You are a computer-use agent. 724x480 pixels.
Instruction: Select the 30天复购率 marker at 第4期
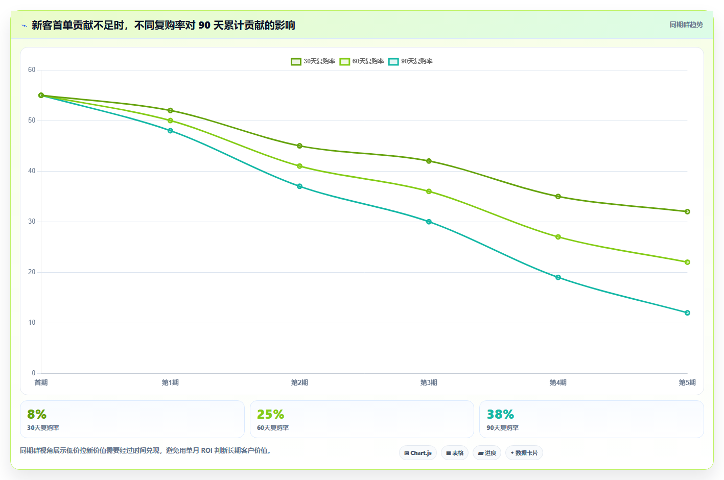[x=558, y=197]
